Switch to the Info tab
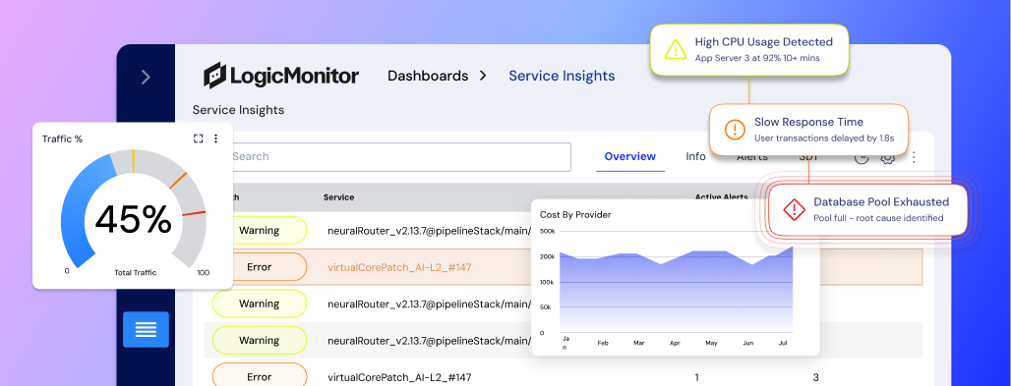The height and width of the screenshot is (386, 1011). coord(695,156)
